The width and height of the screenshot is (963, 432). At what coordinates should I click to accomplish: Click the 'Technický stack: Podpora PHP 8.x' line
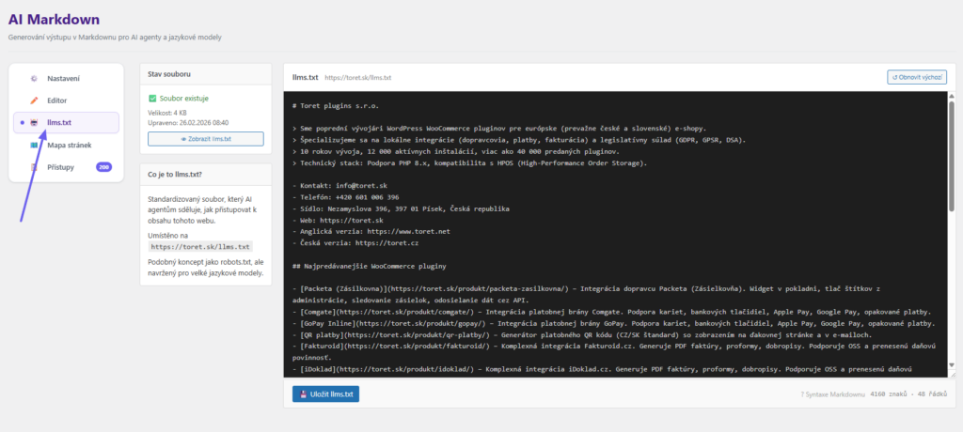pyautogui.click(x=469, y=163)
